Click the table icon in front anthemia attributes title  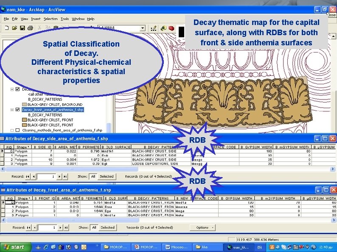(3, 190)
